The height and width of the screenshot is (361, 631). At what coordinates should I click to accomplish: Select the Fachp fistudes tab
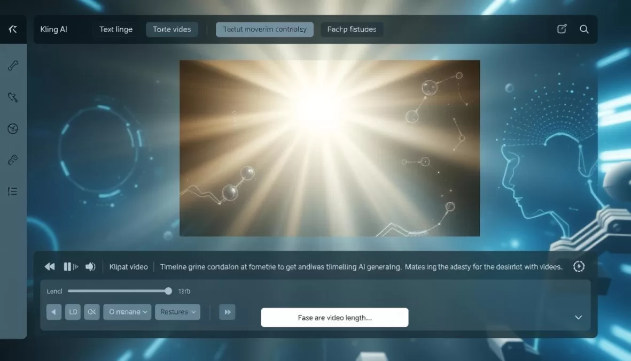[x=352, y=29]
